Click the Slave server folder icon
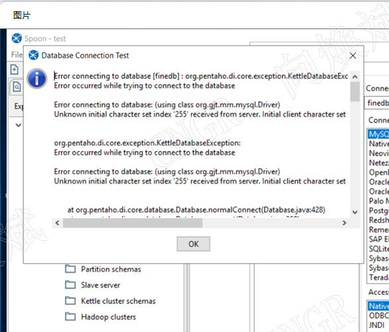389x332 pixels. pyautogui.click(x=70, y=284)
